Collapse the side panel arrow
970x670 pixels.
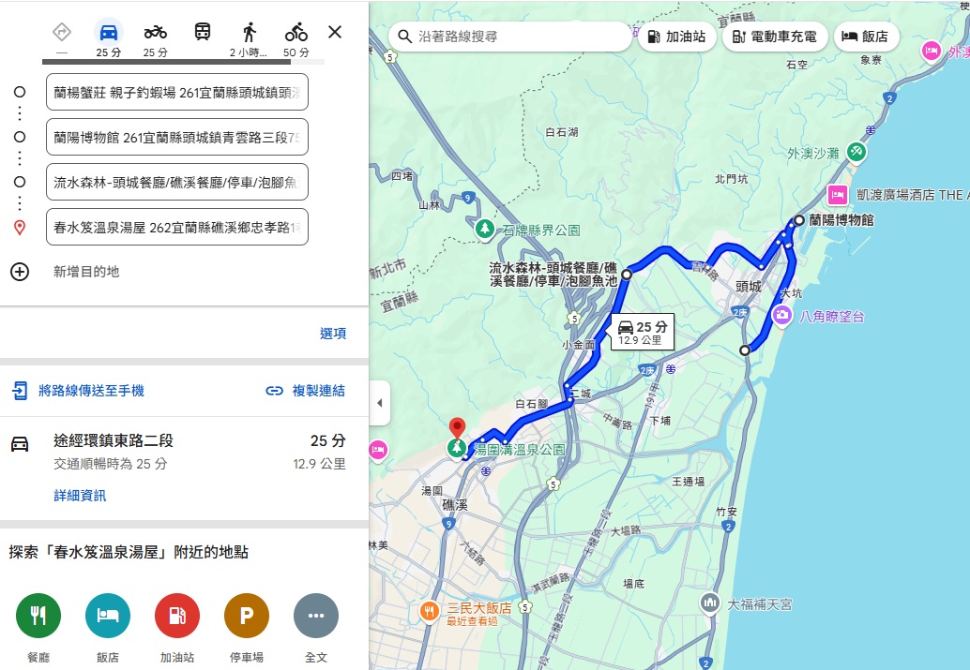380,403
